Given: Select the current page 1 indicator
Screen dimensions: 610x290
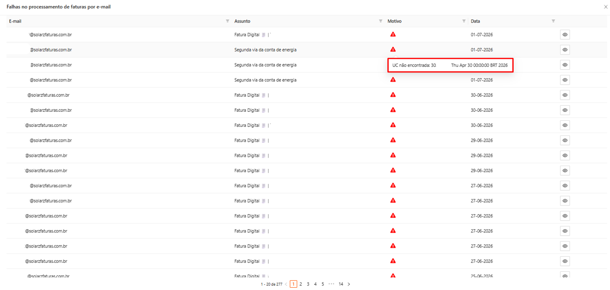Looking at the screenshot, I should [293, 284].
